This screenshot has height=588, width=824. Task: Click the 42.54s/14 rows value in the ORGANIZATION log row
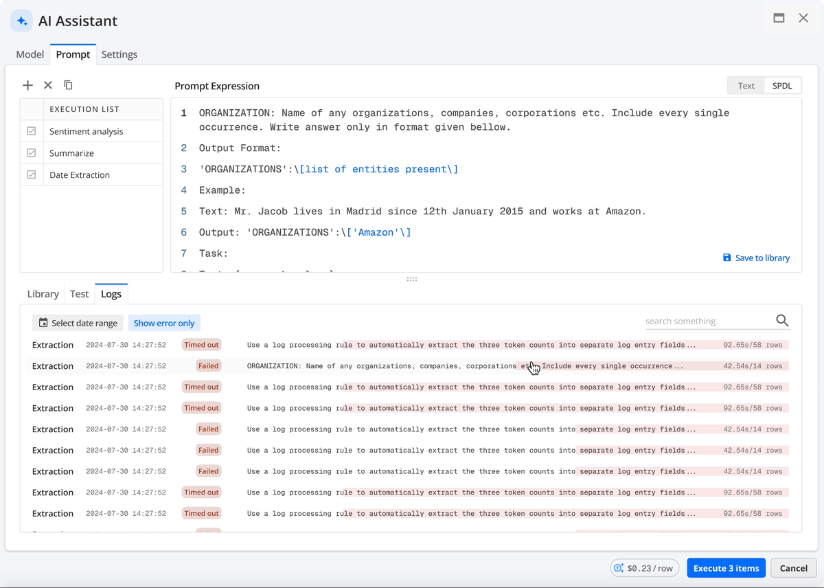(x=753, y=366)
